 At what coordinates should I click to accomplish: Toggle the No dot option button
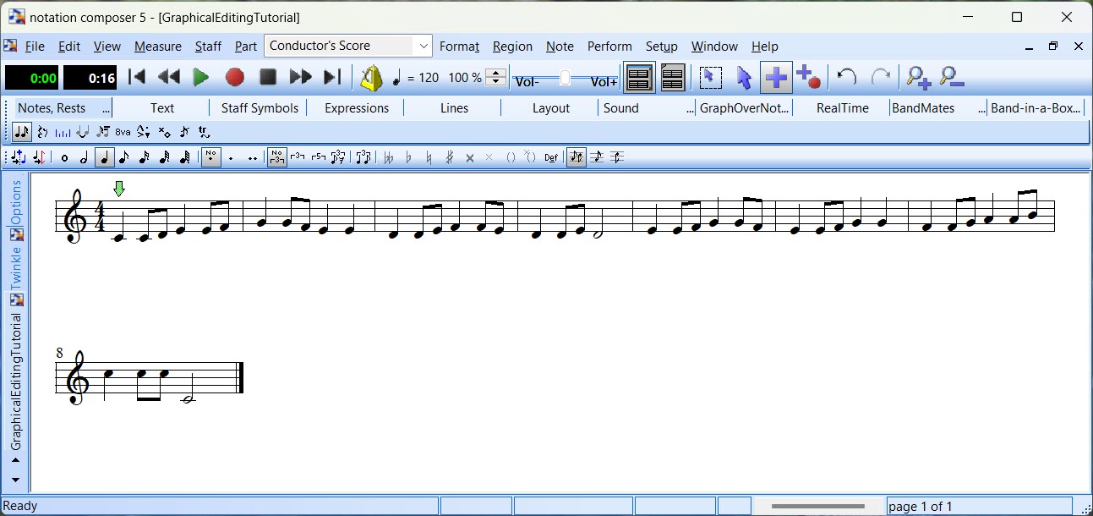(210, 157)
